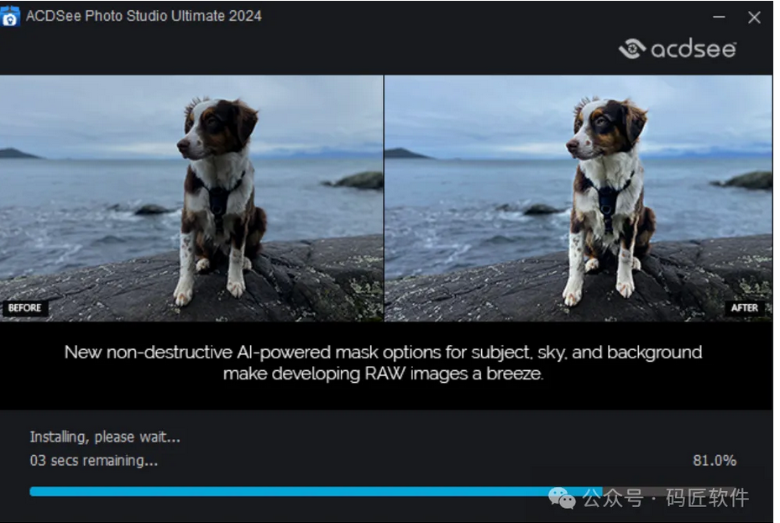Click the 81.0% progress value
Viewport: 780px width, 523px height.
[x=715, y=460]
